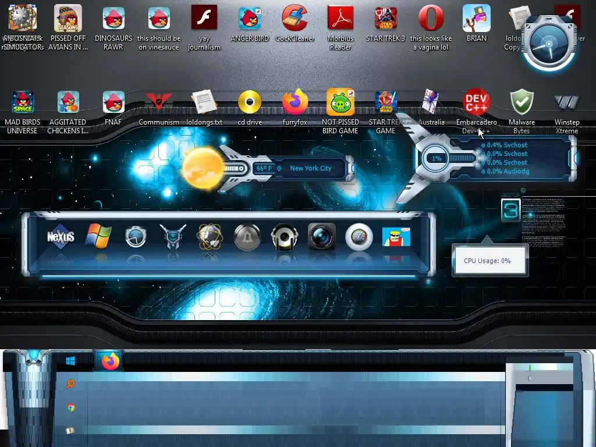The height and width of the screenshot is (447, 596).
Task: Click the CPU Usage: 0% tooltip
Action: pos(489,261)
